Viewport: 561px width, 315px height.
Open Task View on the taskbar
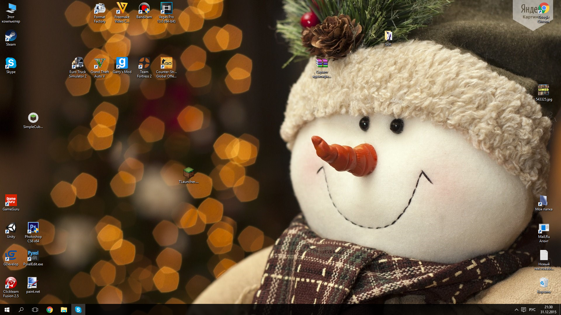coord(35,309)
